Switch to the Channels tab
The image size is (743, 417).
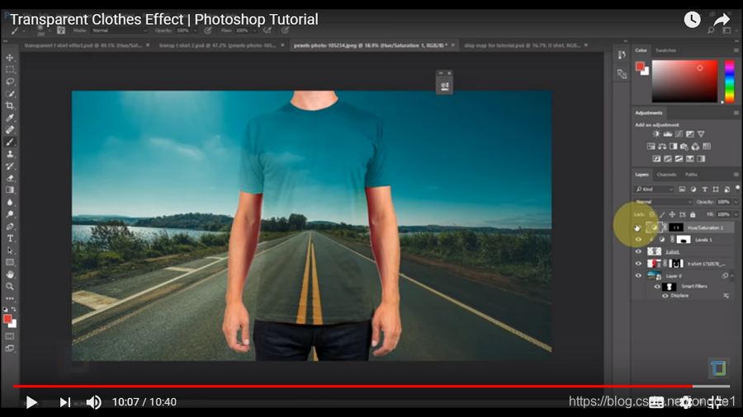point(666,175)
